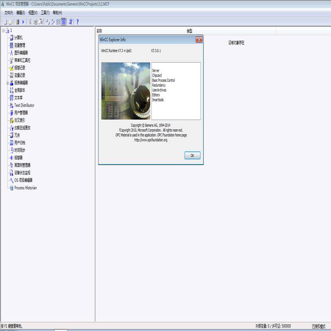This screenshot has width=331, height=331.
Task: Close the WinCC Explorer Info dialog
Action: [x=199, y=39]
